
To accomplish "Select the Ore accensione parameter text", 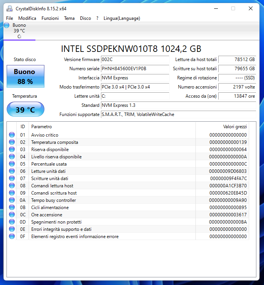I will pyautogui.click(x=46, y=215).
